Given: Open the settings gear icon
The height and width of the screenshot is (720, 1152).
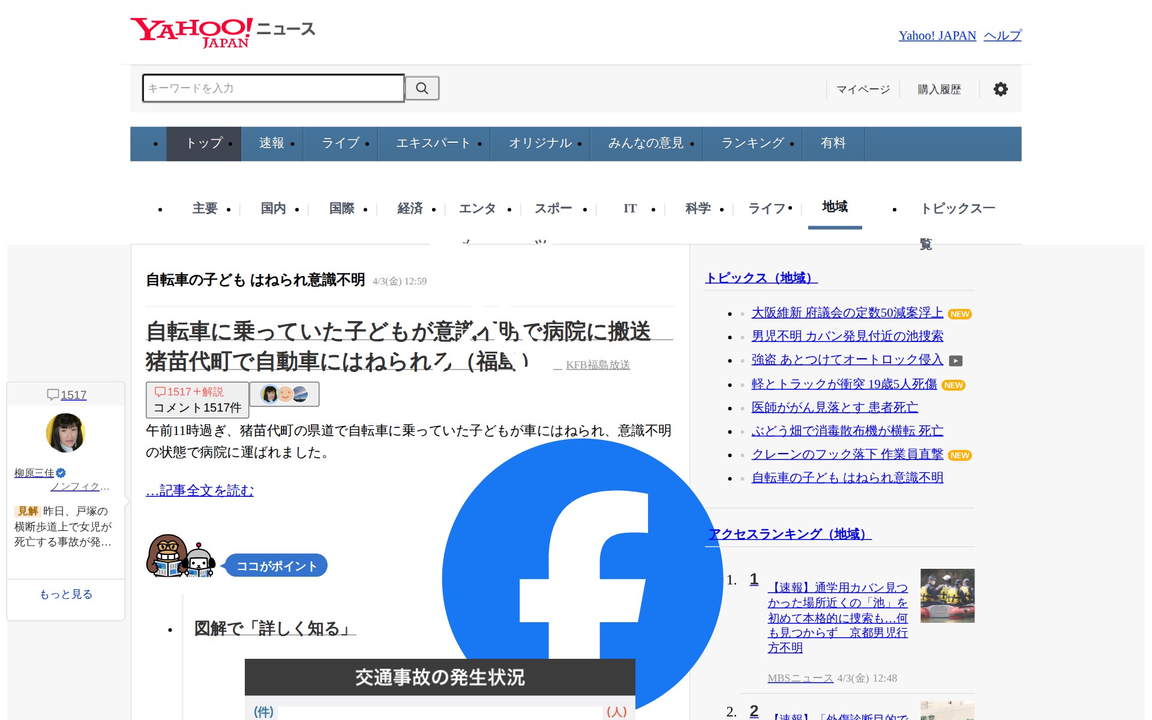Looking at the screenshot, I should click(x=1000, y=89).
